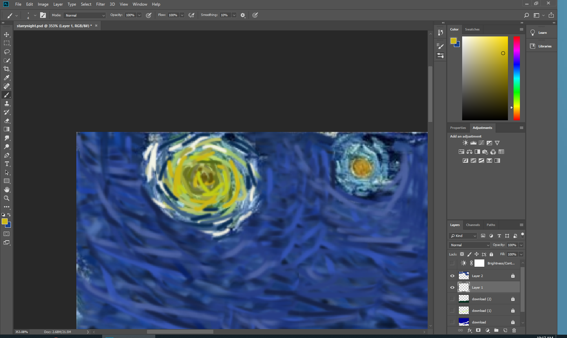Switch to the Swatches tab
The image size is (567, 338).
pyautogui.click(x=472, y=29)
